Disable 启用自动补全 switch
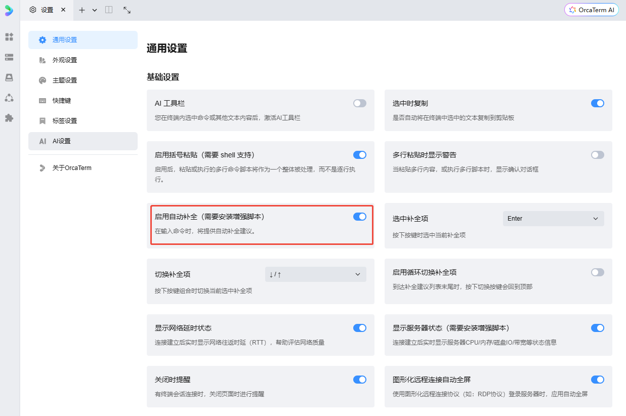Image resolution: width=626 pixels, height=416 pixels. pos(359,217)
